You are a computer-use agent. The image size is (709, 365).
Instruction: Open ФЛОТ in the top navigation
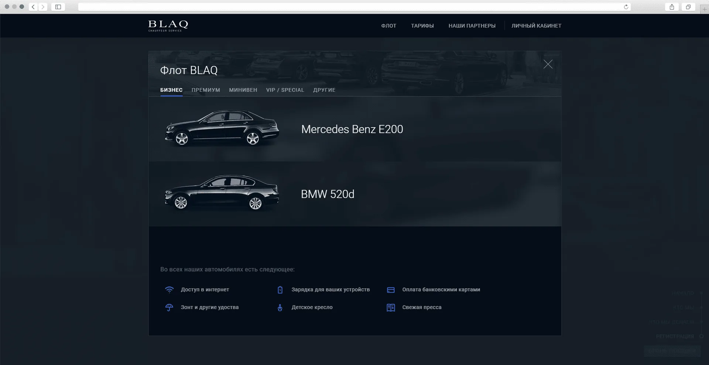click(389, 26)
